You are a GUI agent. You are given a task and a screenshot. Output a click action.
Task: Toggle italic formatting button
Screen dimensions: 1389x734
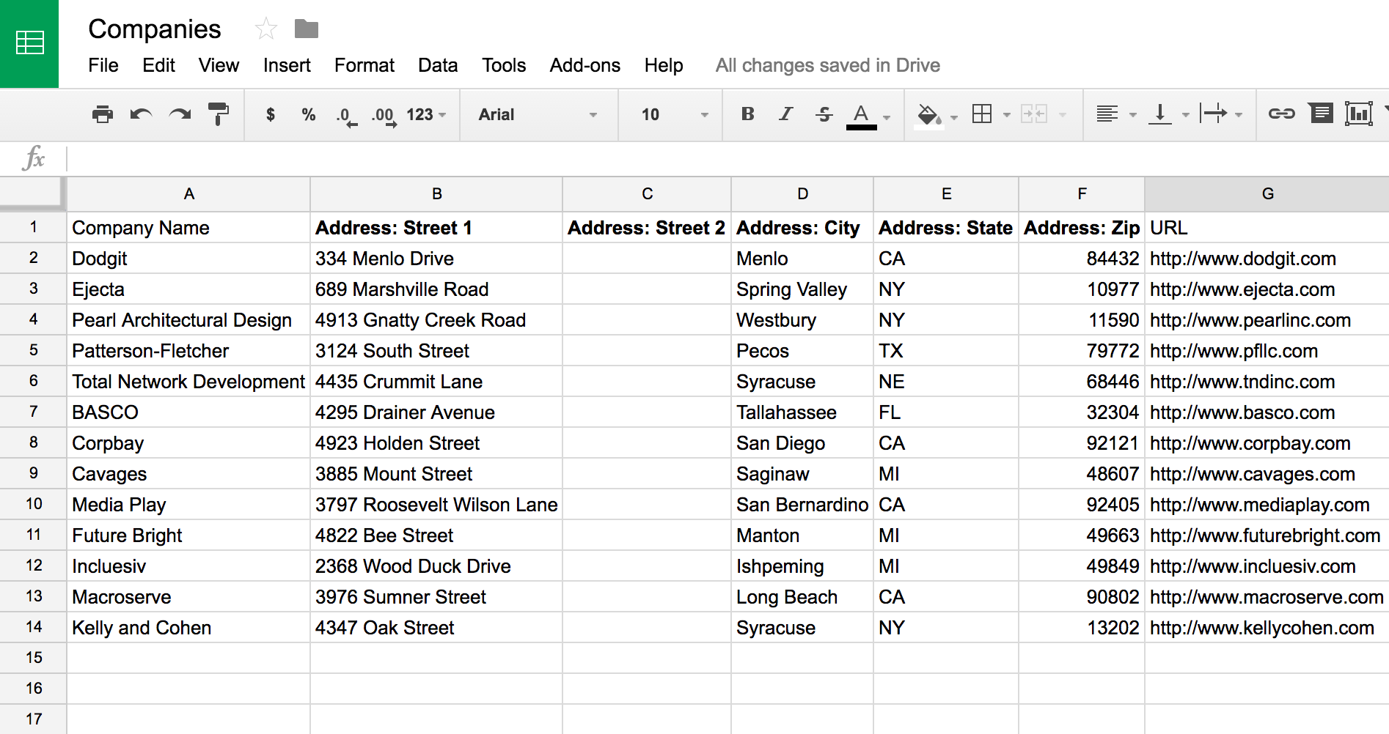pos(786,114)
